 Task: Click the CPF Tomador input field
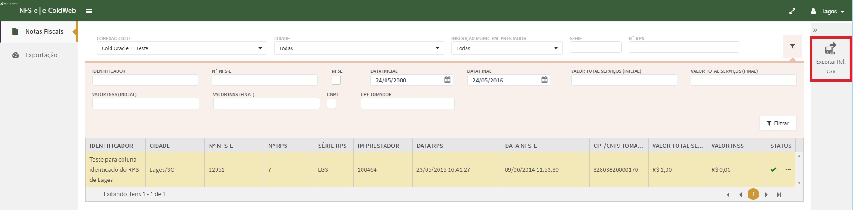pyautogui.click(x=407, y=104)
